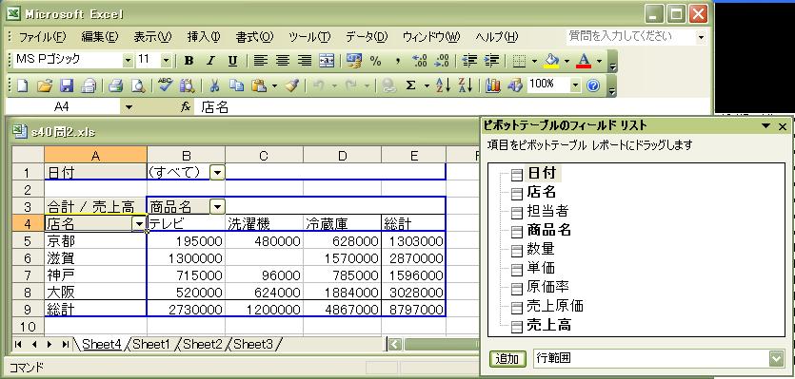Viewport: 795px width, 379px height.
Task: Open データ menu
Action: (367, 37)
